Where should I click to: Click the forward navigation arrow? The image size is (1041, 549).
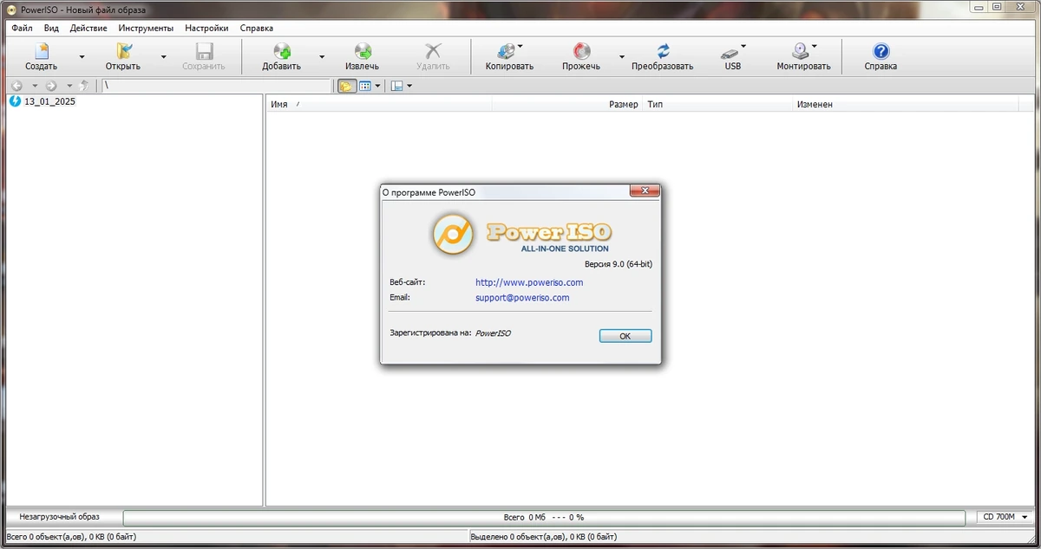click(x=51, y=86)
